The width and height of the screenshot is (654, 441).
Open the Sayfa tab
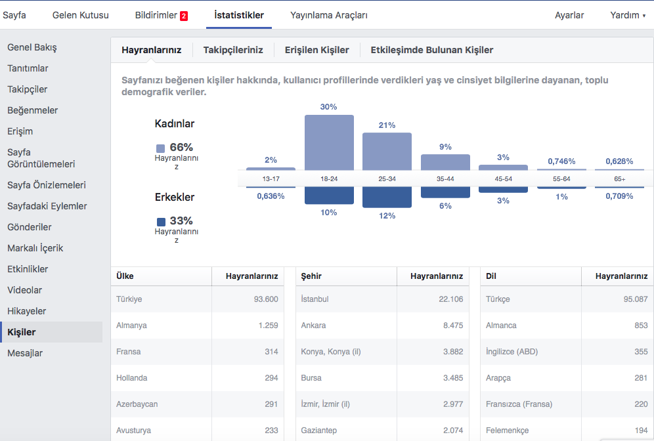pyautogui.click(x=14, y=15)
